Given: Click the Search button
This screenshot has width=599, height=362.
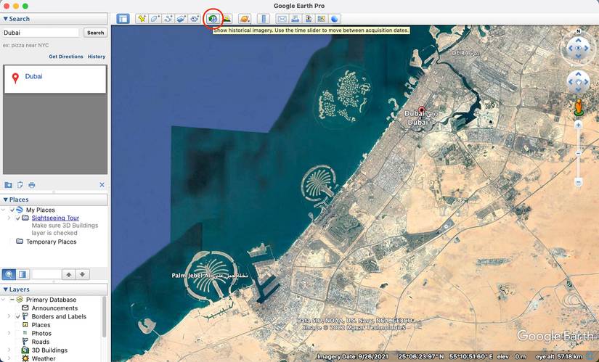Looking at the screenshot, I should pos(95,33).
